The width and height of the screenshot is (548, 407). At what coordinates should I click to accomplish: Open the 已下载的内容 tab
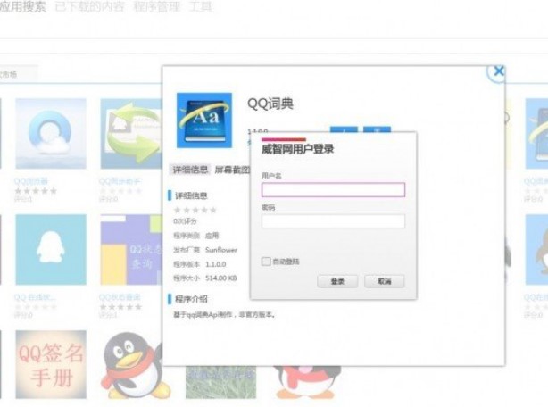89,6
